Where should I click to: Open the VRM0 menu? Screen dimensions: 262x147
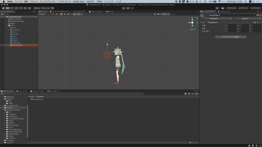click(99, 2)
